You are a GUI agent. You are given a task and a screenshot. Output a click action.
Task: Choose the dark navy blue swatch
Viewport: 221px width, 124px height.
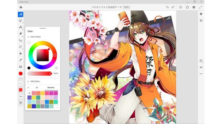pos(34,106)
